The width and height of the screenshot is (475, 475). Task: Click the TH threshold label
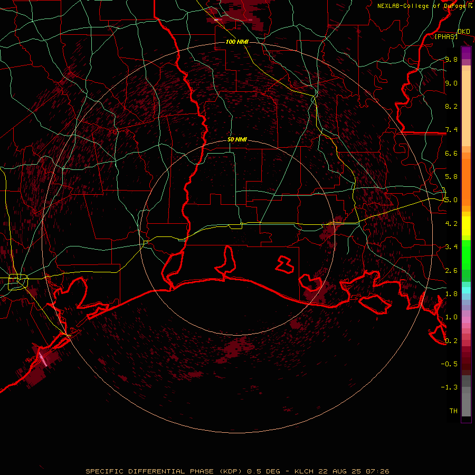(453, 411)
